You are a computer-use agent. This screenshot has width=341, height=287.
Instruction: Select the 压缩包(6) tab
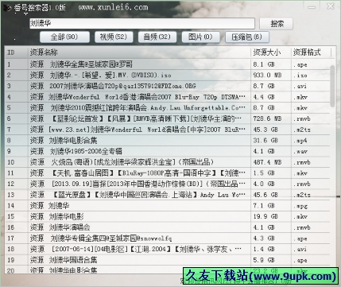coord(247,37)
